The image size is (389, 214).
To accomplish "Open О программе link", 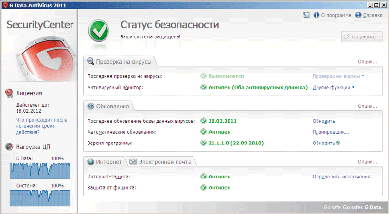I will [336, 15].
